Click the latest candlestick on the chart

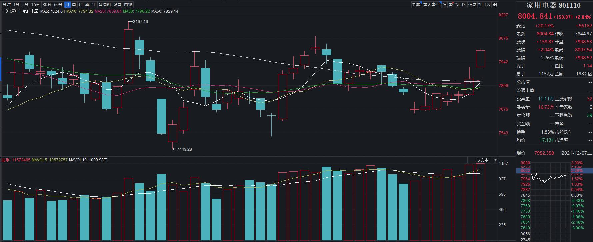point(480,59)
